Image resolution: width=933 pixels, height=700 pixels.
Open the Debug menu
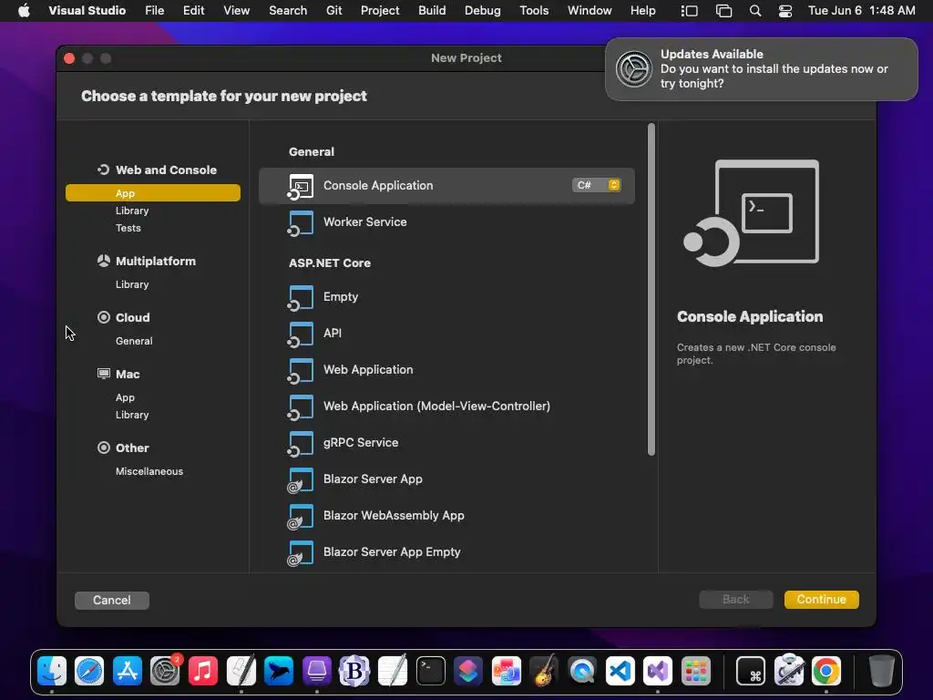(483, 11)
